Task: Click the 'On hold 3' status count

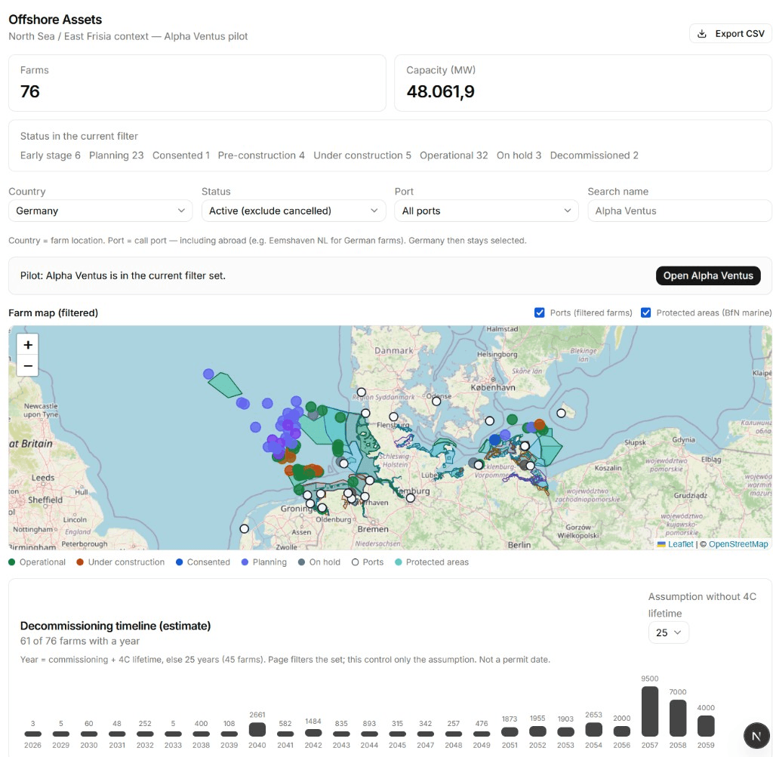Action: pyautogui.click(x=519, y=155)
